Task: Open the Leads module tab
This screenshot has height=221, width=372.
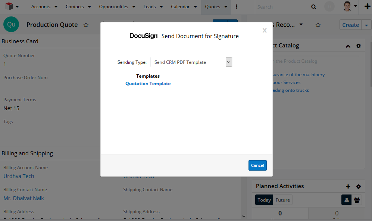Action: [x=150, y=7]
